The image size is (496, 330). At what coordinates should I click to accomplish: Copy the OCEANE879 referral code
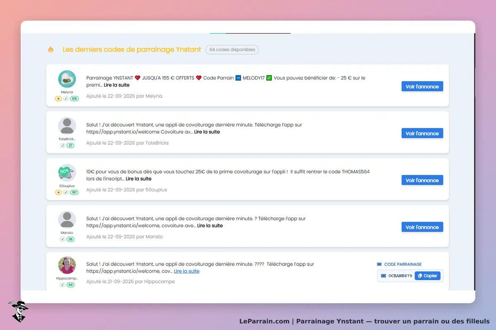click(x=427, y=276)
